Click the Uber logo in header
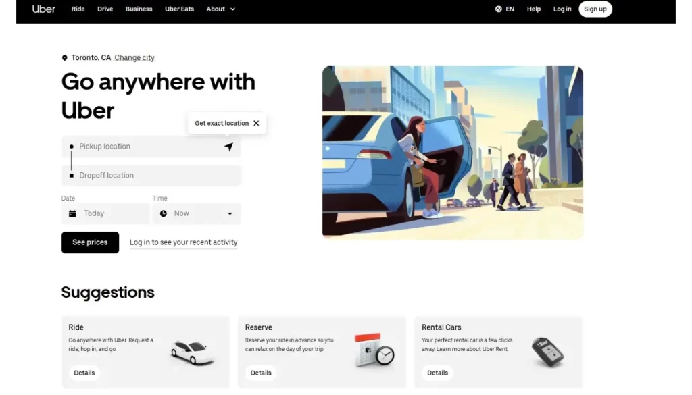Screen dimensions: 692x395 coord(44,9)
